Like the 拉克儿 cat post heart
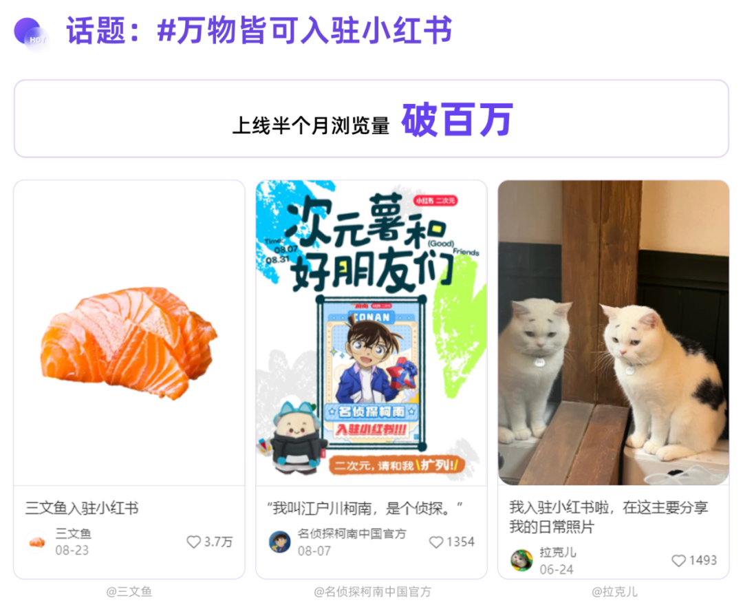 click(678, 561)
